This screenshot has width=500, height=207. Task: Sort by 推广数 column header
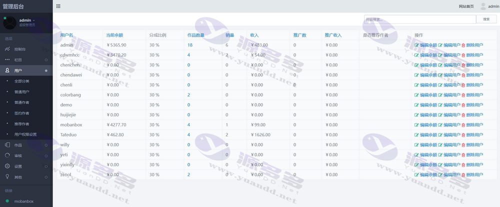point(299,35)
